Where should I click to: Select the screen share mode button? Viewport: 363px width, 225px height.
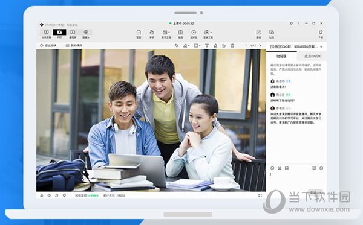[x=47, y=34]
